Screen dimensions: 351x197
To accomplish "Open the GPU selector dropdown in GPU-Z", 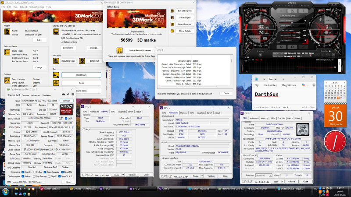I will (x=25, y=182).
